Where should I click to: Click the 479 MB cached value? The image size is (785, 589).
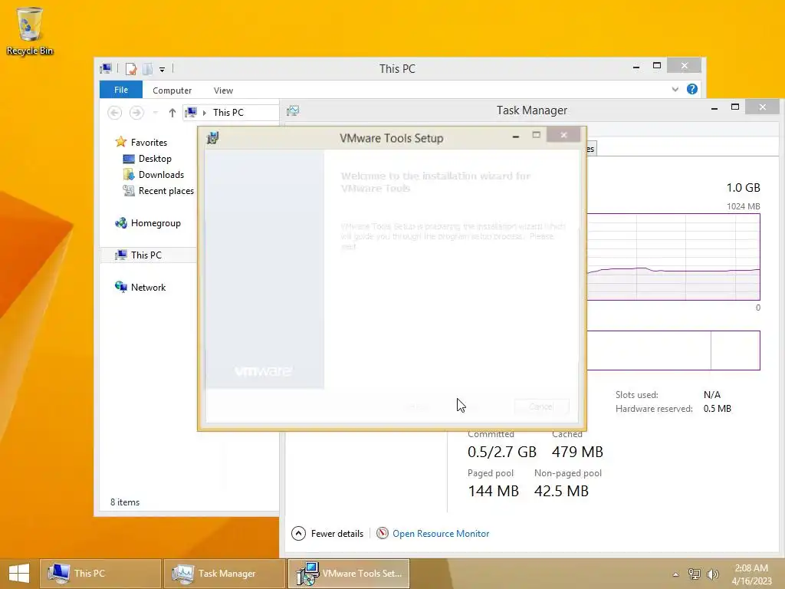577,451
